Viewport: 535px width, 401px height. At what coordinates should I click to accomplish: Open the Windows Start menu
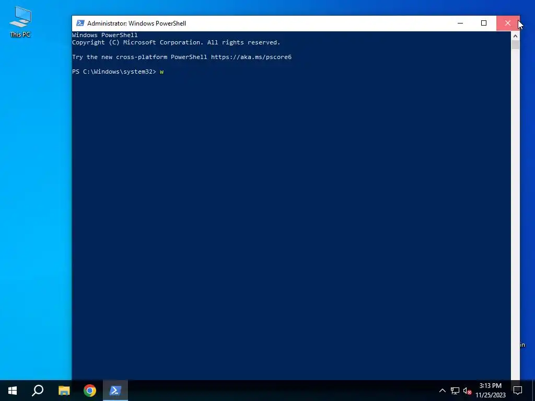coord(13,391)
